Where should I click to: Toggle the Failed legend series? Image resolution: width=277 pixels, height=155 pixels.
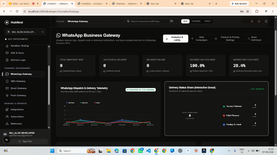point(97,103)
